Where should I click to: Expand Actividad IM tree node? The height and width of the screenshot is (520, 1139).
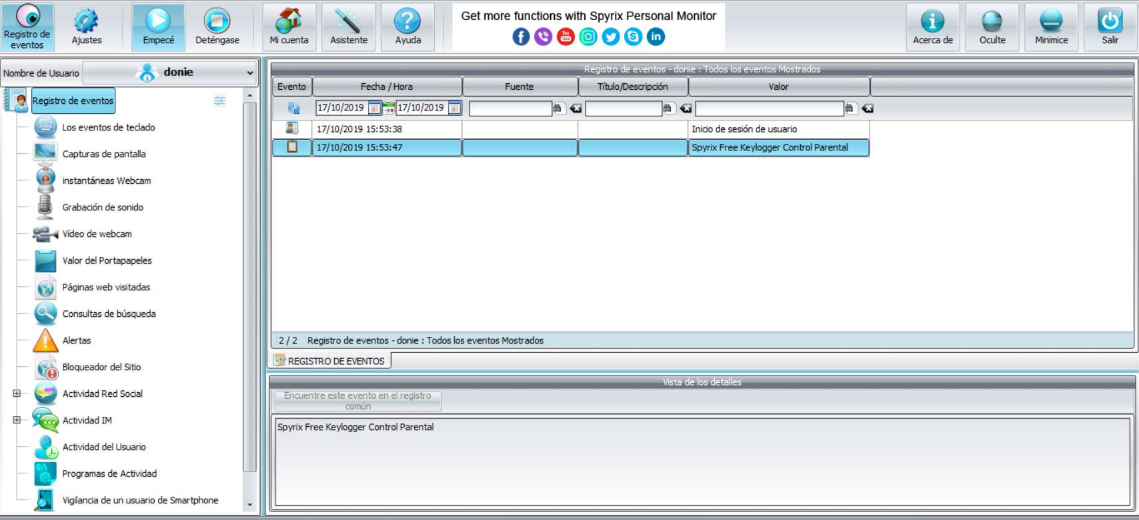(x=17, y=420)
